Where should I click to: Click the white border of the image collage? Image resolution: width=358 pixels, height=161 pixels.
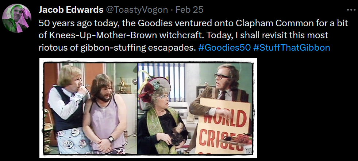click(148, 60)
